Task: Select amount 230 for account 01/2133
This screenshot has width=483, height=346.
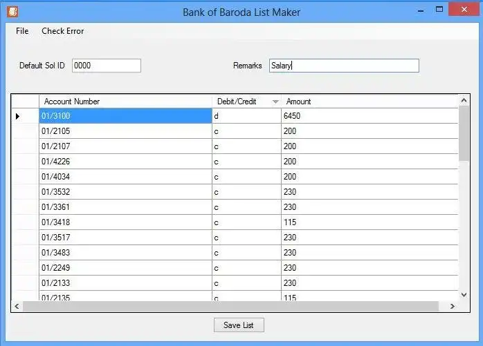Action: (370, 283)
